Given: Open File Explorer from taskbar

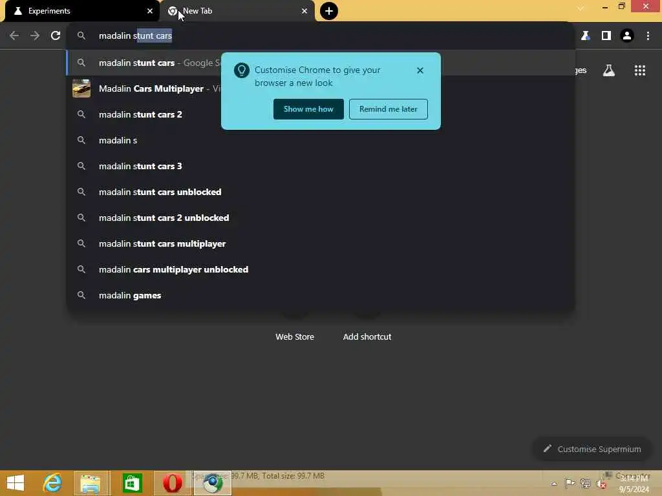Looking at the screenshot, I should [x=91, y=483].
